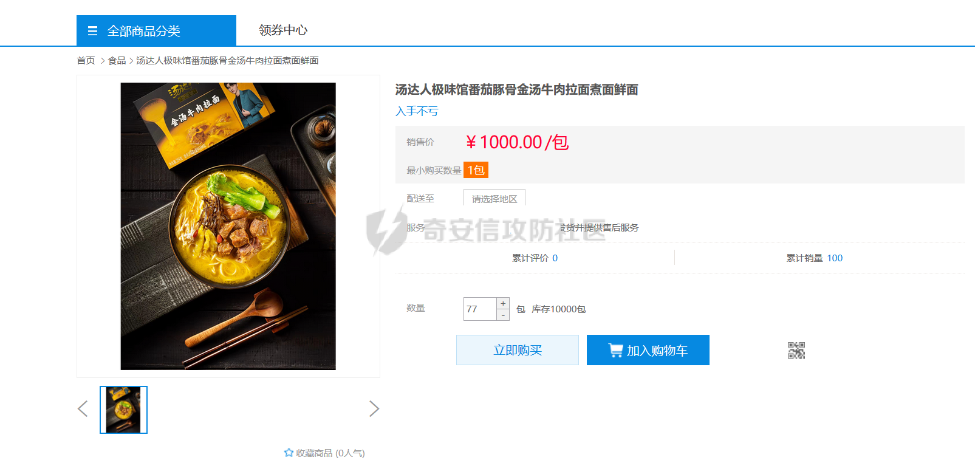This screenshot has width=975, height=460.
Task: Select the noodle product thumbnail
Action: pos(123,410)
